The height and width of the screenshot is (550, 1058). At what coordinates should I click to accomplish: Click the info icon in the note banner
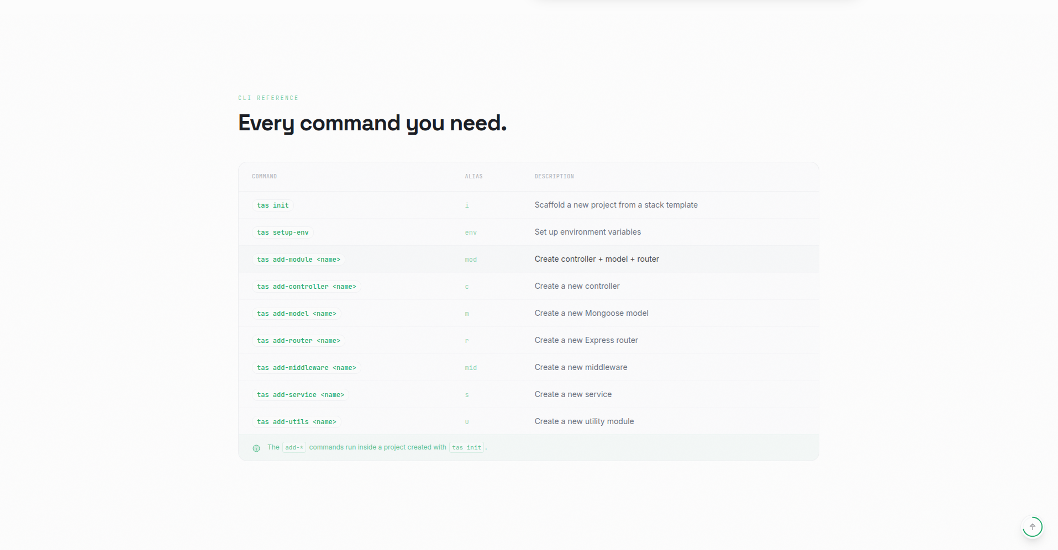tap(256, 448)
